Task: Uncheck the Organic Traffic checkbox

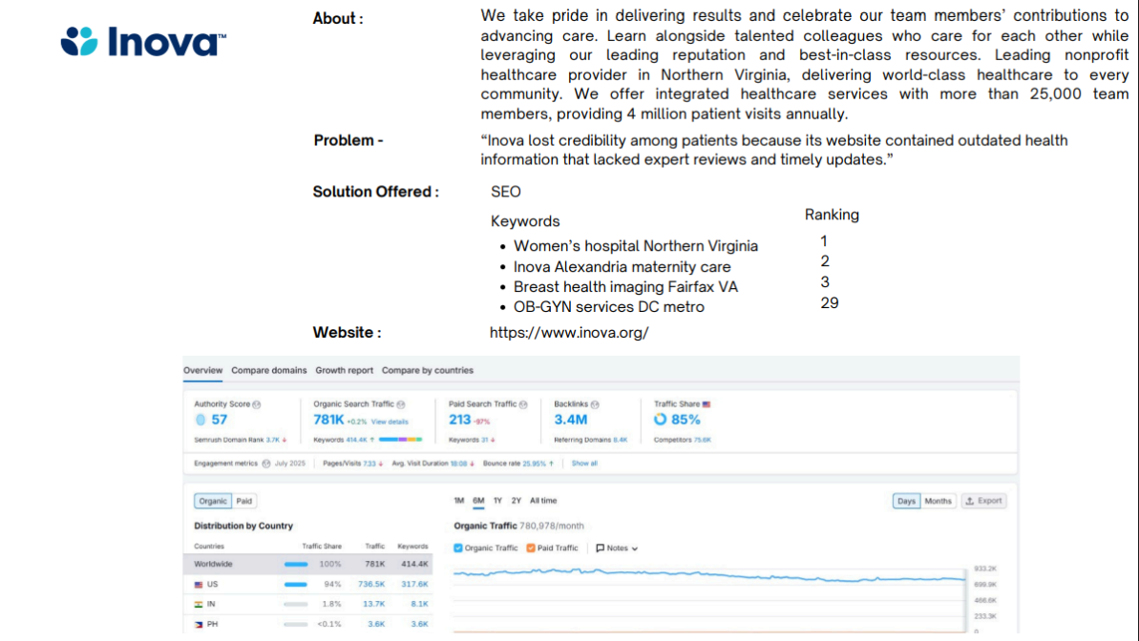Action: (457, 548)
